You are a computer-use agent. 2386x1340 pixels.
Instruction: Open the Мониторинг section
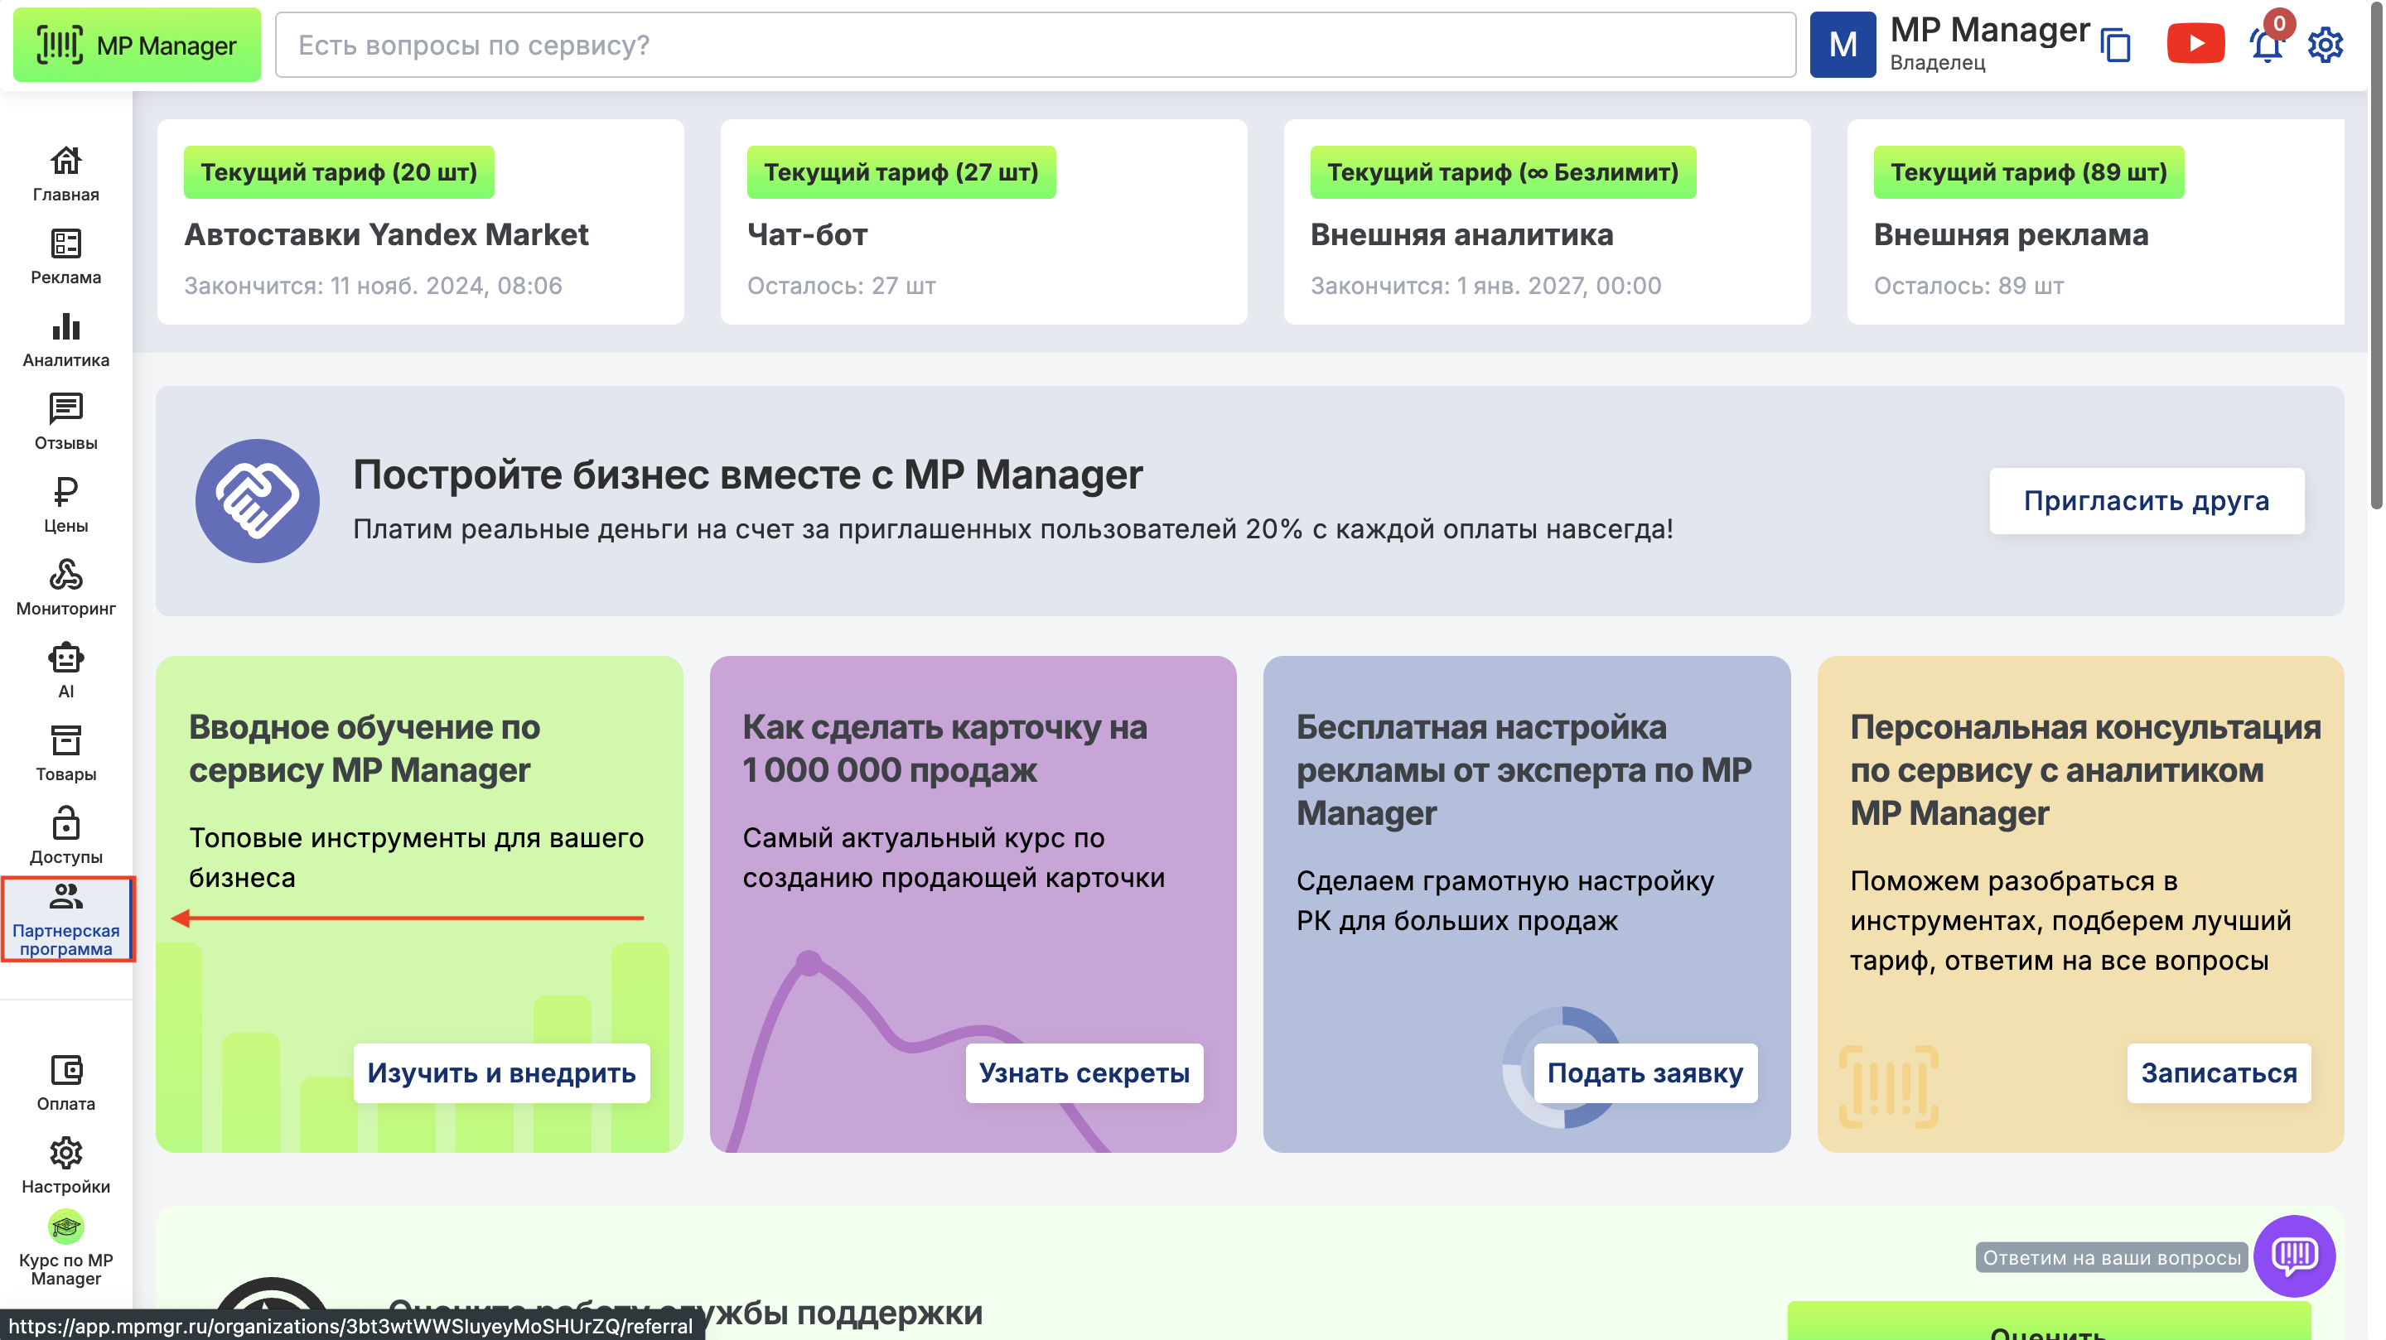(x=65, y=588)
